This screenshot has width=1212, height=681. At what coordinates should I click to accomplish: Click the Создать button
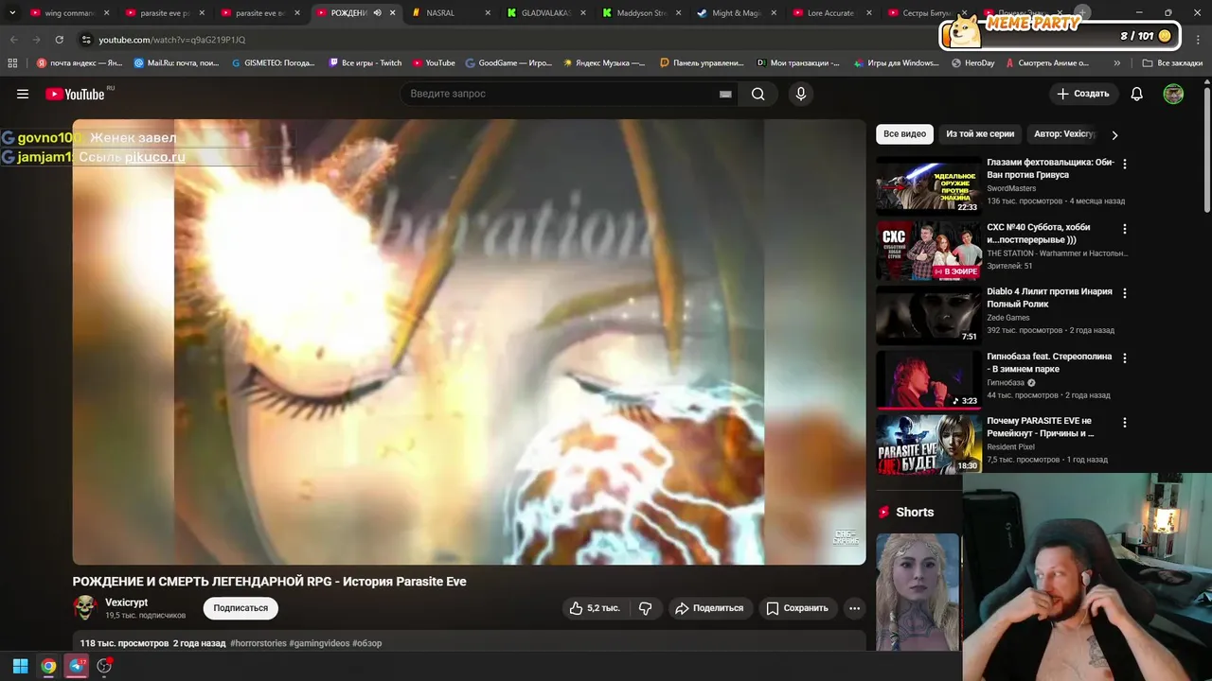click(x=1083, y=94)
